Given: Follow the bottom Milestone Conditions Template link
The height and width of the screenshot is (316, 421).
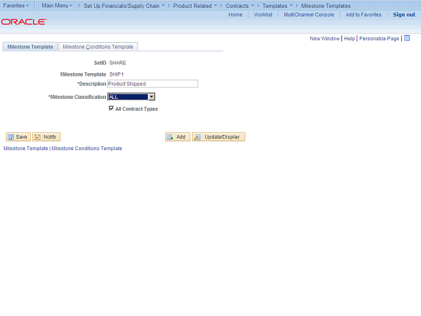Looking at the screenshot, I should pos(87,148).
